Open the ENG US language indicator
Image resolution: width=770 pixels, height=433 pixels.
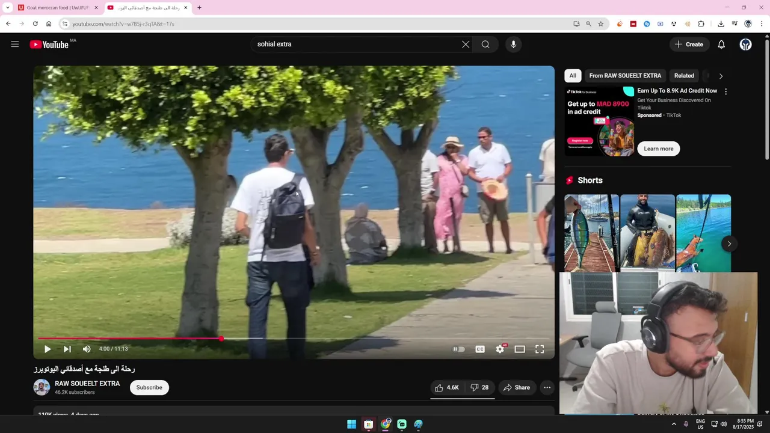[700, 424]
